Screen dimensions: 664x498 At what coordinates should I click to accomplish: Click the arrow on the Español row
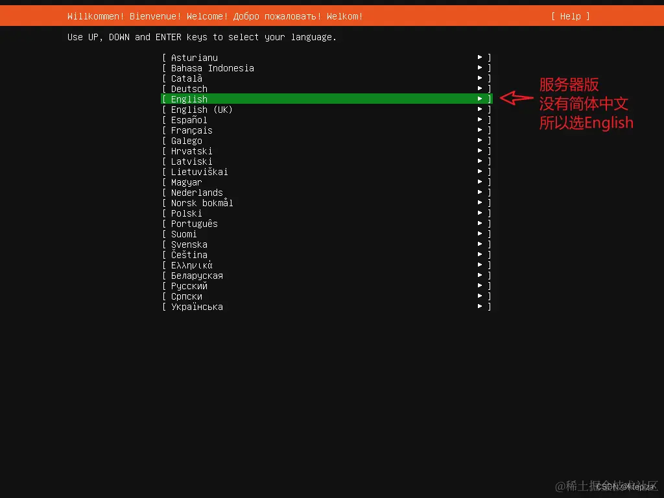coord(480,119)
